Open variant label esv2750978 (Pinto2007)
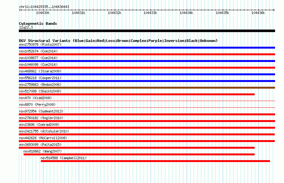 pos(40,44)
